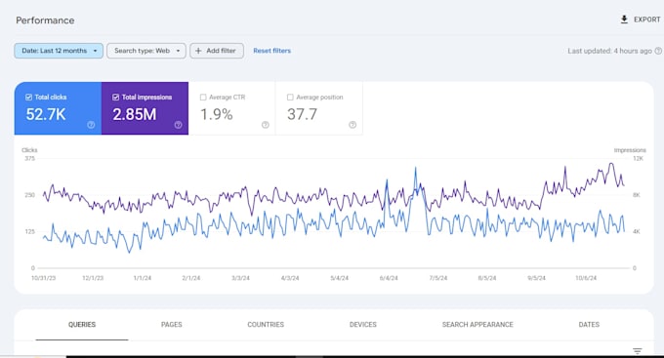Enable the Average CTR checkbox
This screenshot has height=358, width=664.
tap(203, 98)
